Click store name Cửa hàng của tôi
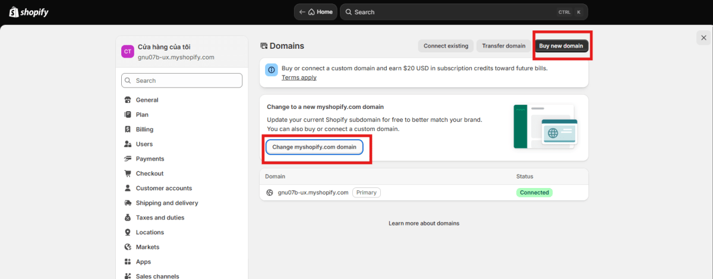 point(164,47)
